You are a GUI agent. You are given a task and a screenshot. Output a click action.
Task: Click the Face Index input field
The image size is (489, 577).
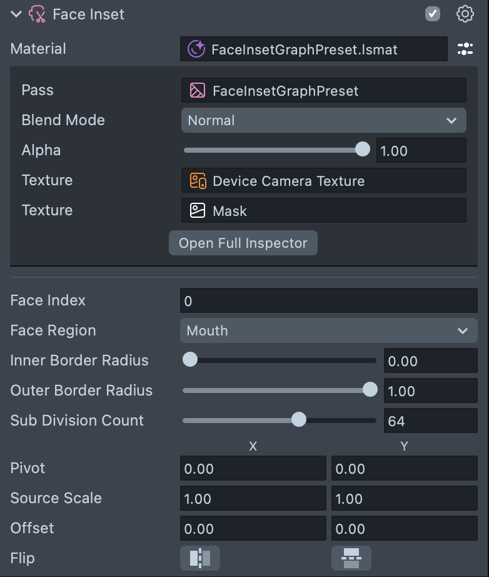(x=328, y=301)
